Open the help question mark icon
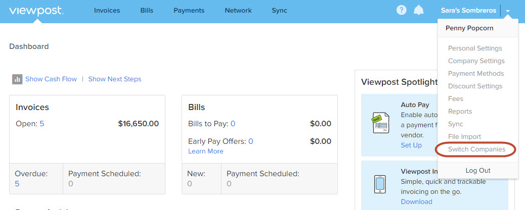This screenshot has height=210, width=525. (x=401, y=11)
